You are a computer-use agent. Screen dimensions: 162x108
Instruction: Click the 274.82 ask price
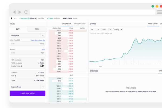(x=71, y=36)
